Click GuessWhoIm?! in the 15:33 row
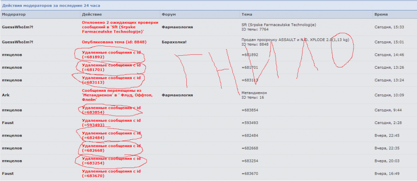Image resolution: width=417 pixels, height=181 pixels. 18,27
